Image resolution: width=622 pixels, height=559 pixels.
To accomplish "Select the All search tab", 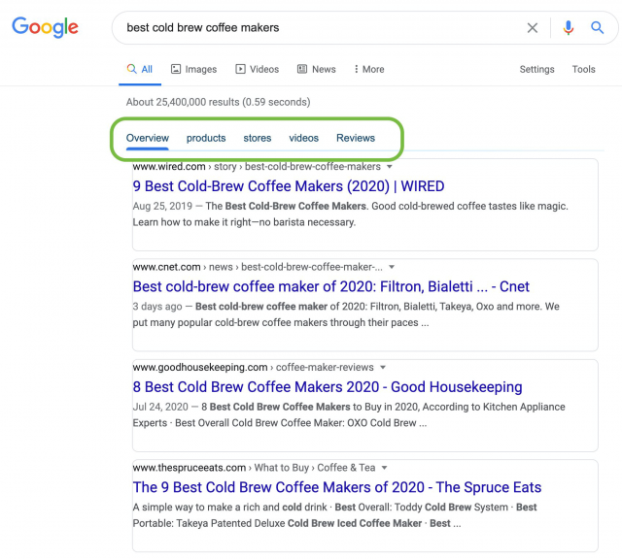I will click(x=140, y=69).
